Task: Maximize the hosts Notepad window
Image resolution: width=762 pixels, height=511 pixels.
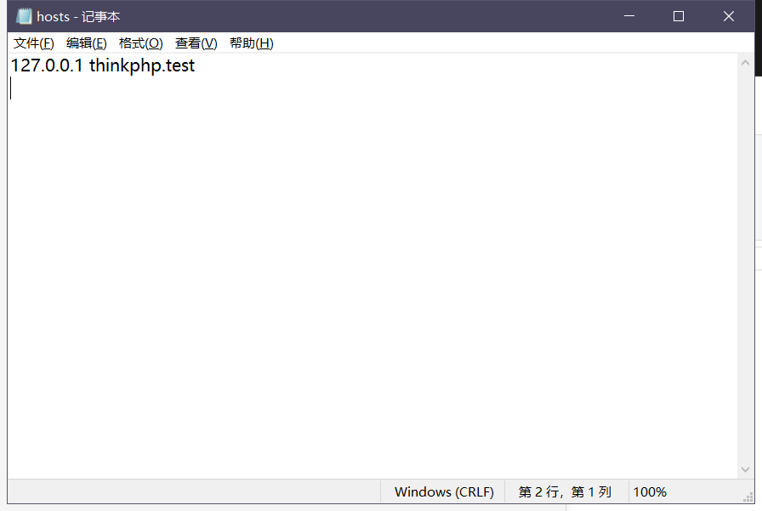Action: coord(679,16)
